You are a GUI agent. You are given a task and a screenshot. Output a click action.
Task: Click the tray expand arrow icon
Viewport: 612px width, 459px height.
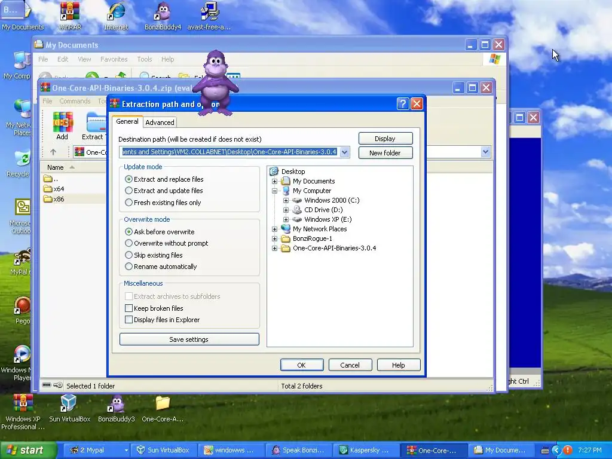click(x=556, y=450)
